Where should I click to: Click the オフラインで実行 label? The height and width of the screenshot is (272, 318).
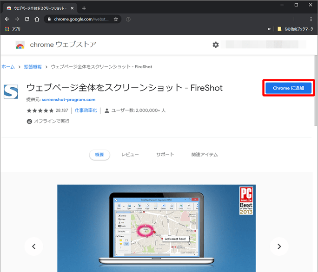[x=52, y=121]
